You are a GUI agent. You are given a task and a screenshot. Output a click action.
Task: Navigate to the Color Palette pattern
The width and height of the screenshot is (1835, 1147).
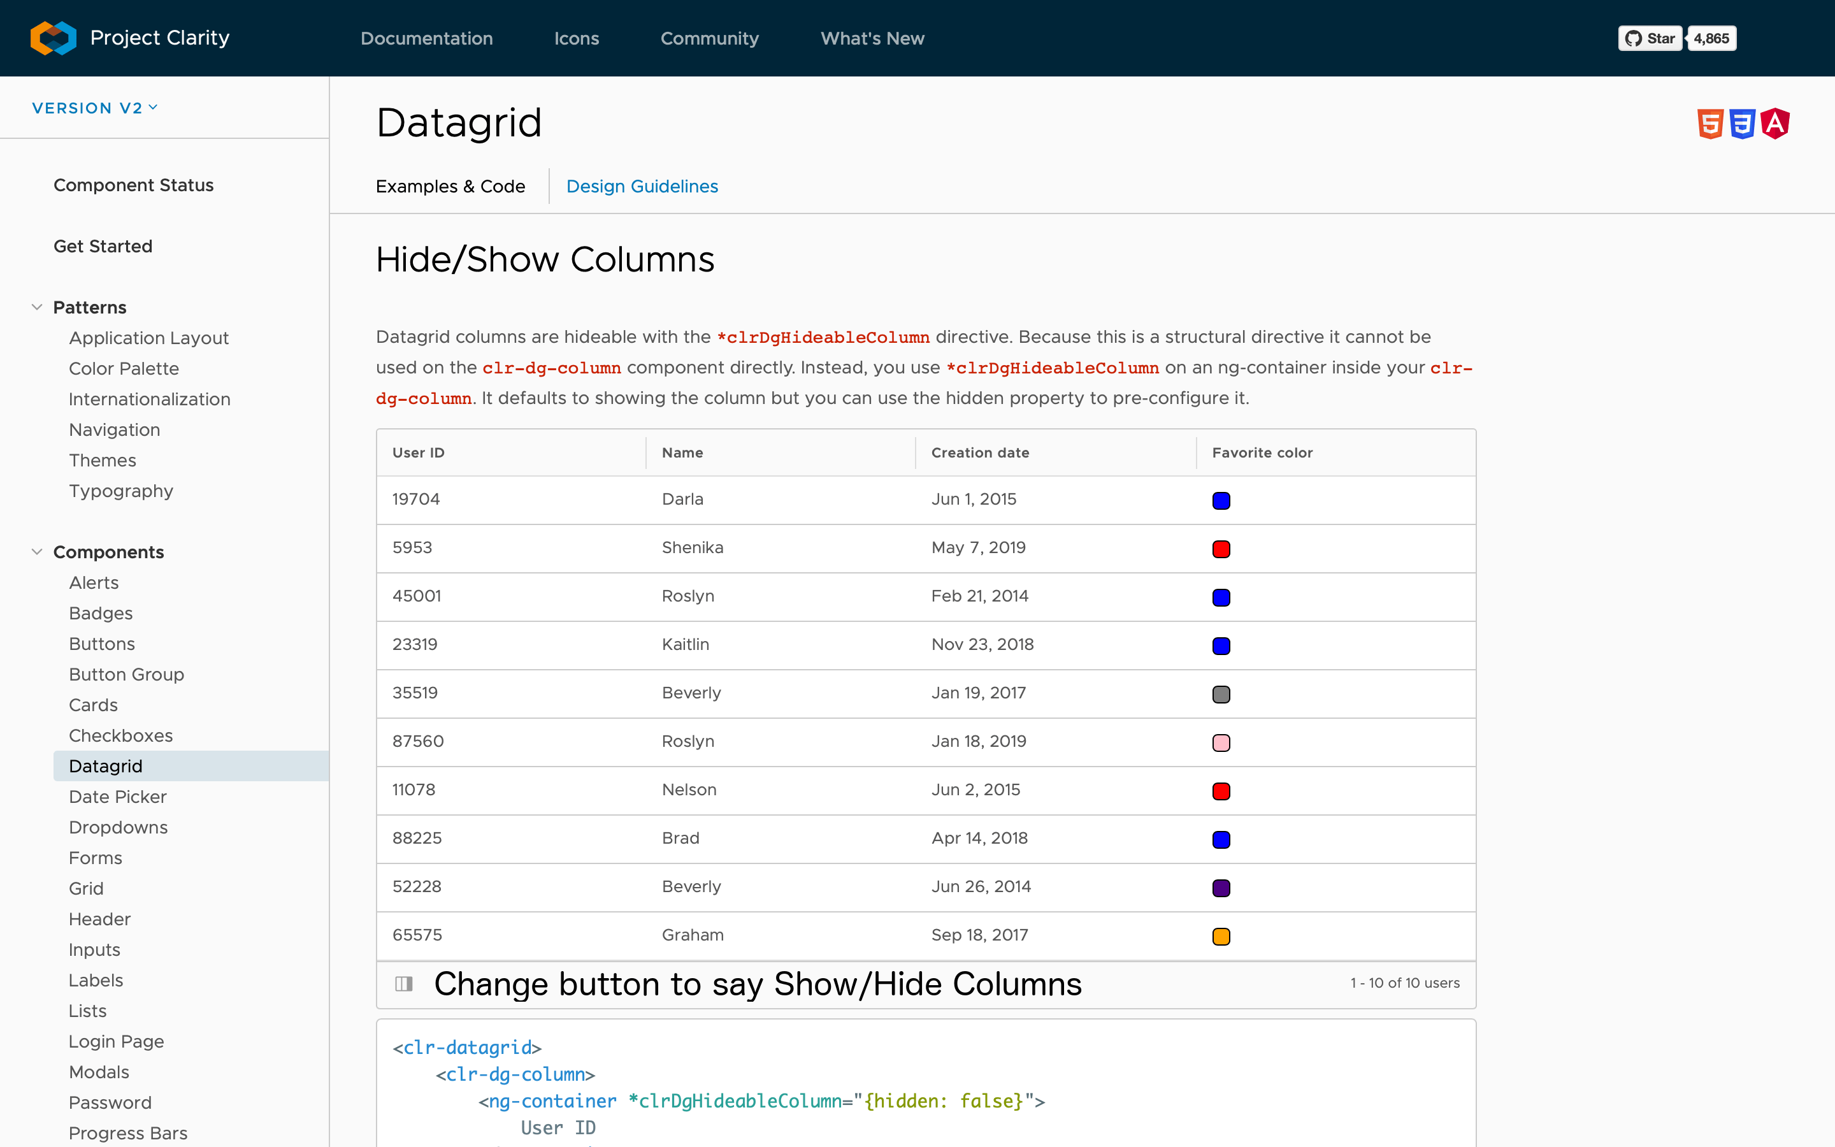coord(124,369)
